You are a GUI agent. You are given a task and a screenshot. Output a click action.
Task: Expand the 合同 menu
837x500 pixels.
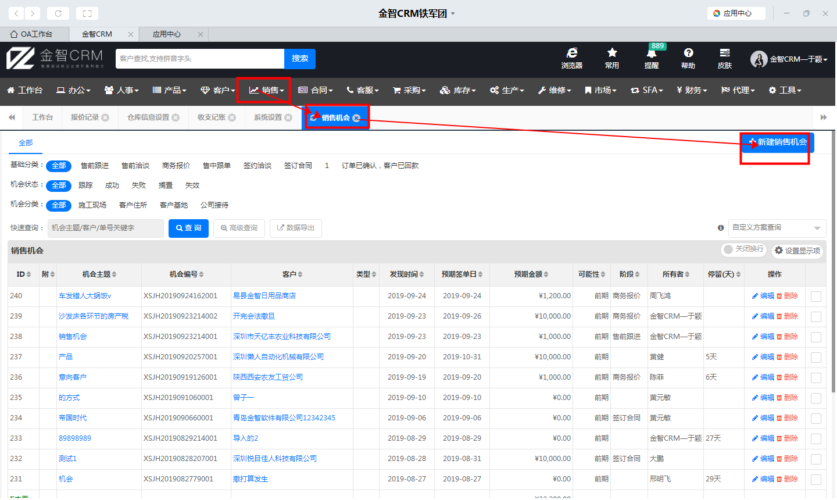pyautogui.click(x=316, y=90)
